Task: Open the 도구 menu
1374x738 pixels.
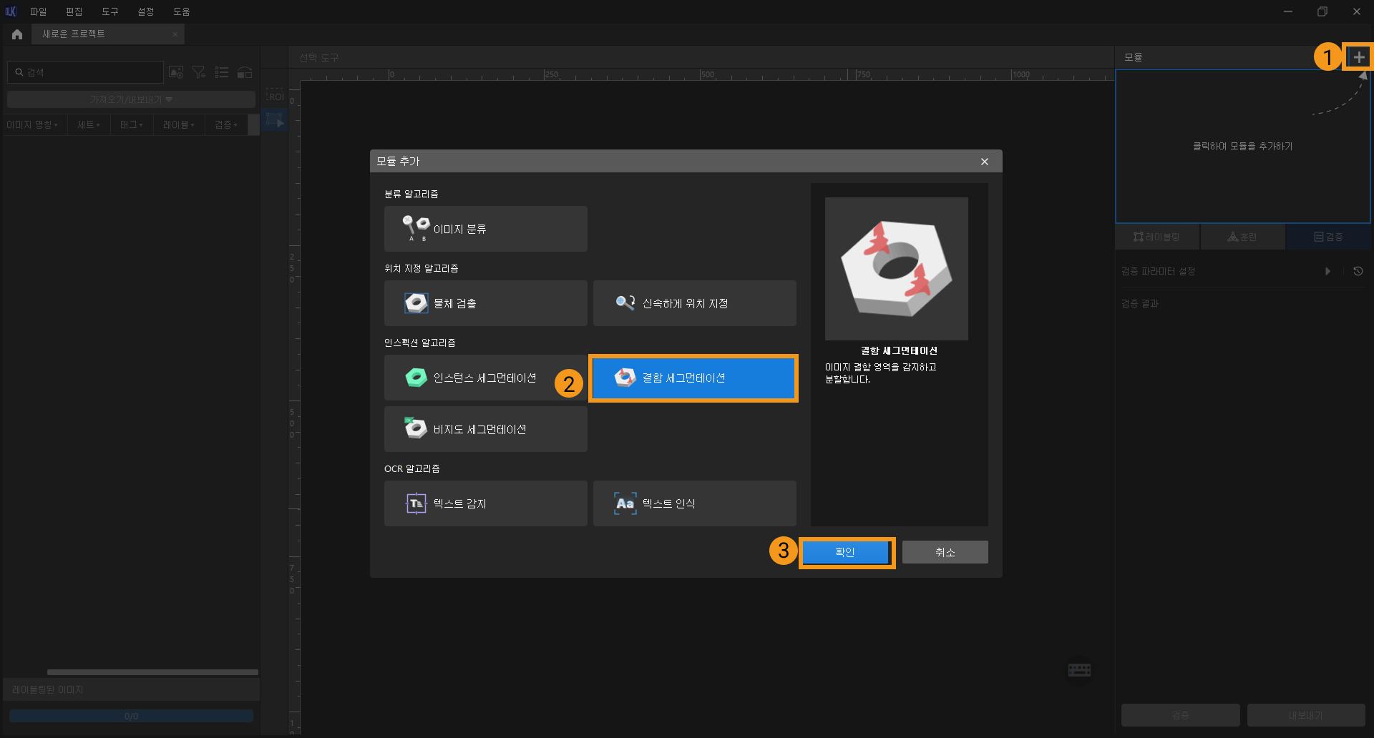Action: (x=110, y=11)
